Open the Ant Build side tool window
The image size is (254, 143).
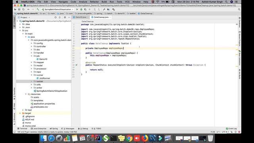(240, 74)
